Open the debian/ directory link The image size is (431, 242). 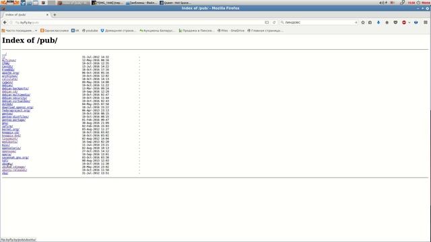tap(7, 85)
